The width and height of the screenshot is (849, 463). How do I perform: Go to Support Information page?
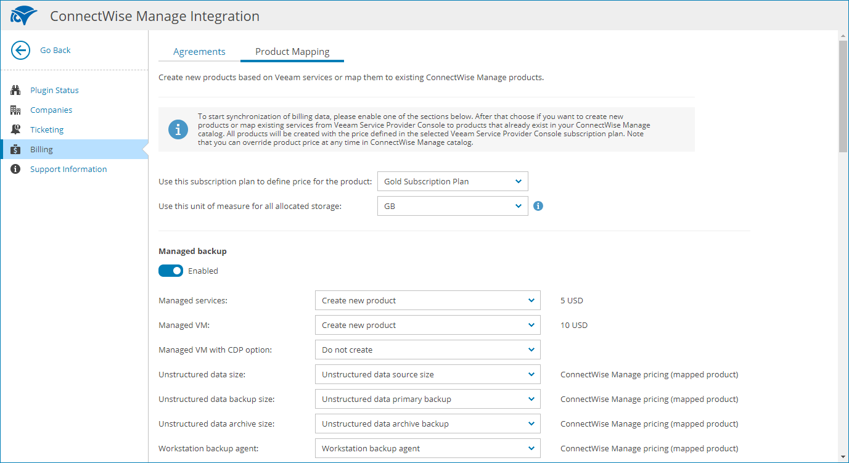[68, 170]
